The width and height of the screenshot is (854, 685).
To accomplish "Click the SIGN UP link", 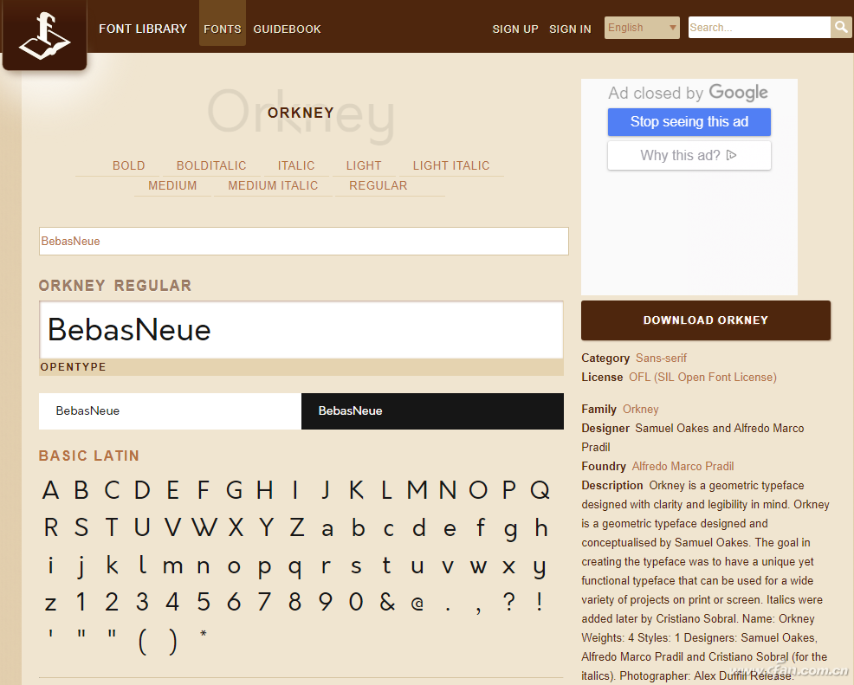I will (515, 29).
